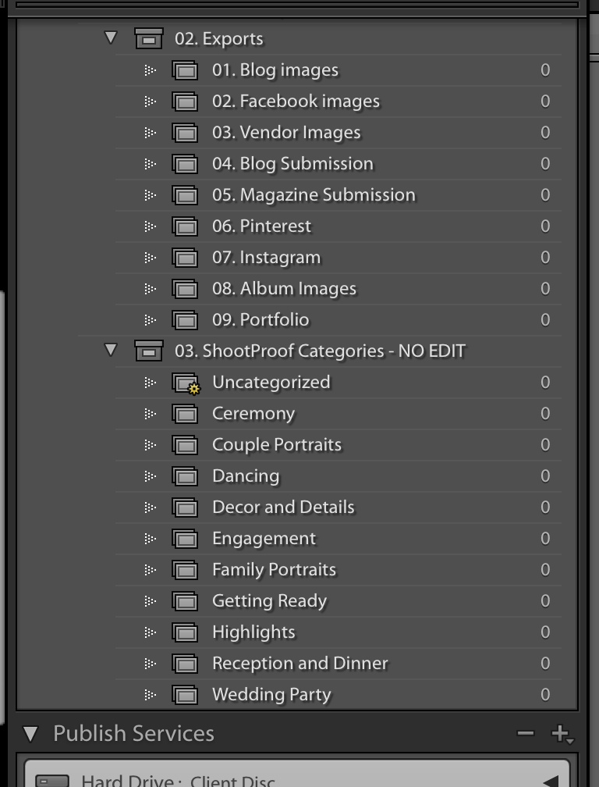
Task: Click the 03. ShootProof Categories set icon
Action: pos(149,351)
